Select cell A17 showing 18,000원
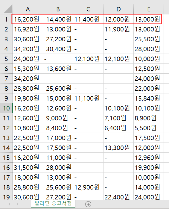The height and width of the screenshot is (209, 169). click(28, 177)
